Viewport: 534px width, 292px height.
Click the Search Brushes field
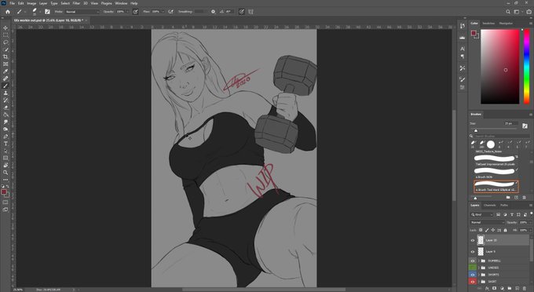[x=502, y=136]
